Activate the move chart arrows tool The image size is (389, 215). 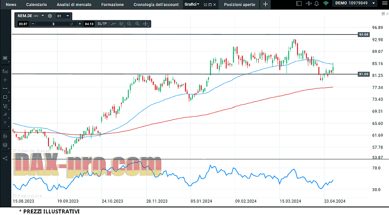(x=146, y=24)
